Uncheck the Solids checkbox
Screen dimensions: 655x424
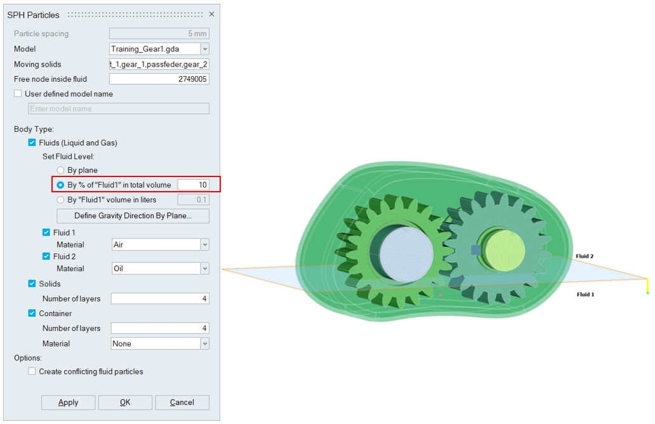[x=32, y=284]
